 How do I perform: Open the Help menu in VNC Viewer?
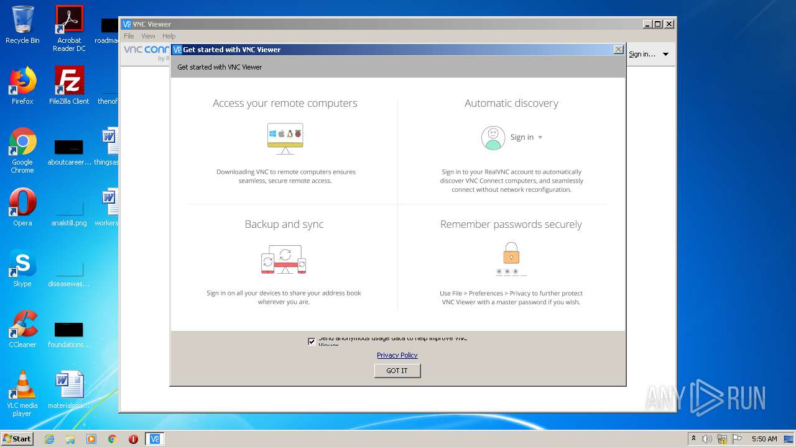click(169, 36)
